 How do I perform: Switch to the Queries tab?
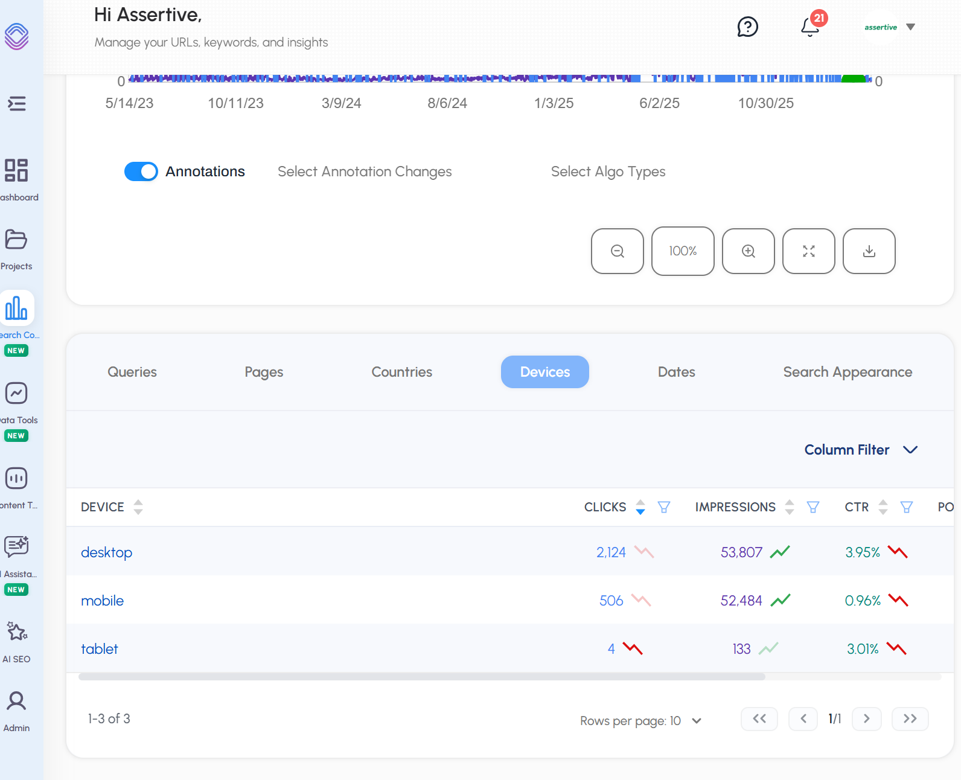[132, 372]
